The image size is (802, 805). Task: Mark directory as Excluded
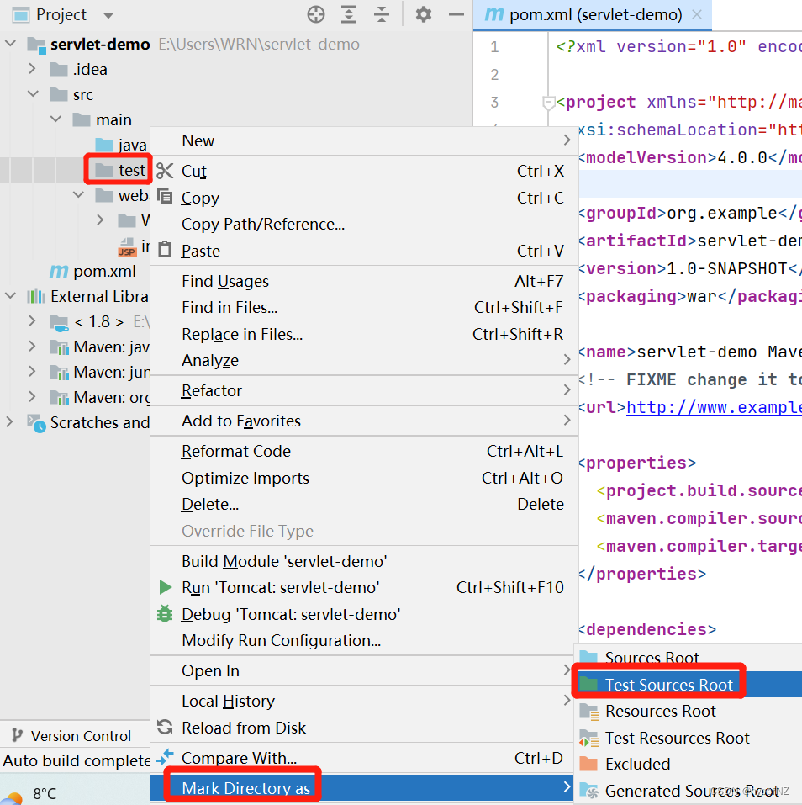tap(688, 764)
